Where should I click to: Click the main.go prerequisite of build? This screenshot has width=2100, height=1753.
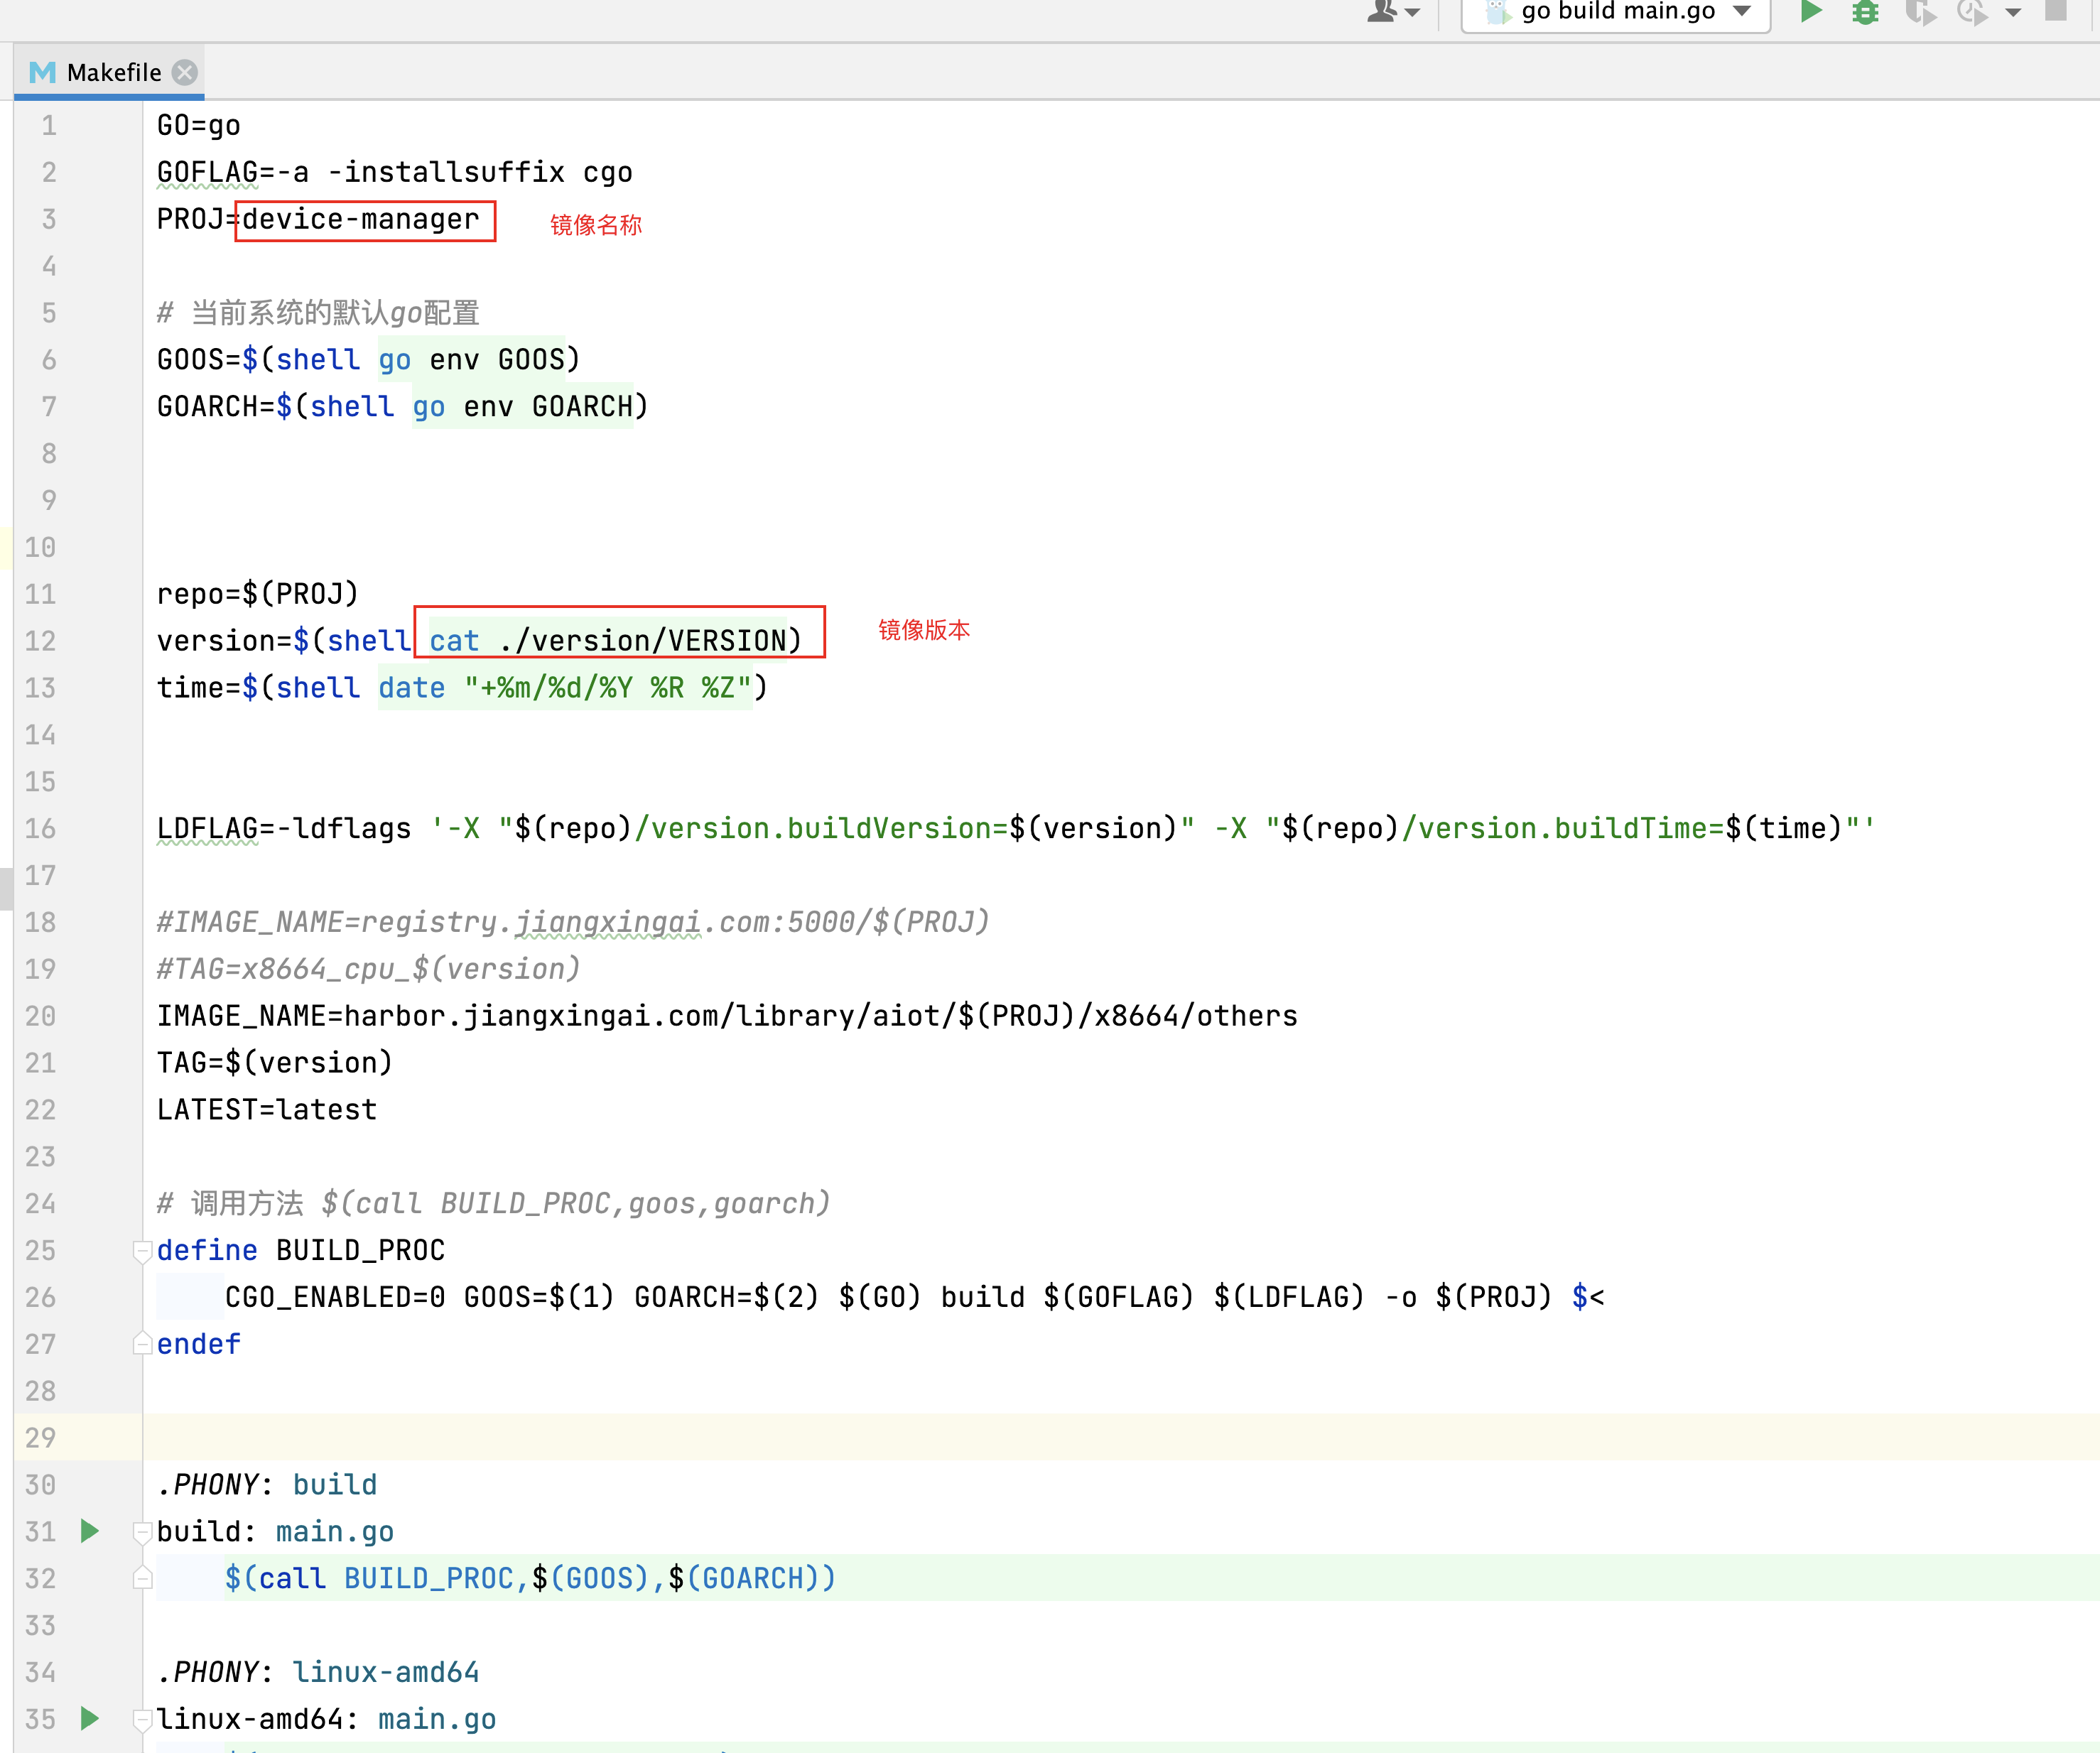pos(334,1531)
